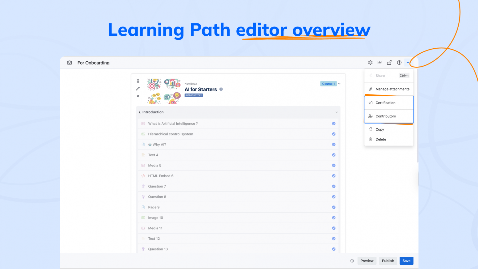Click the camera icon beside For Onboarding
Screen dimensions: 478x269
coord(69,63)
